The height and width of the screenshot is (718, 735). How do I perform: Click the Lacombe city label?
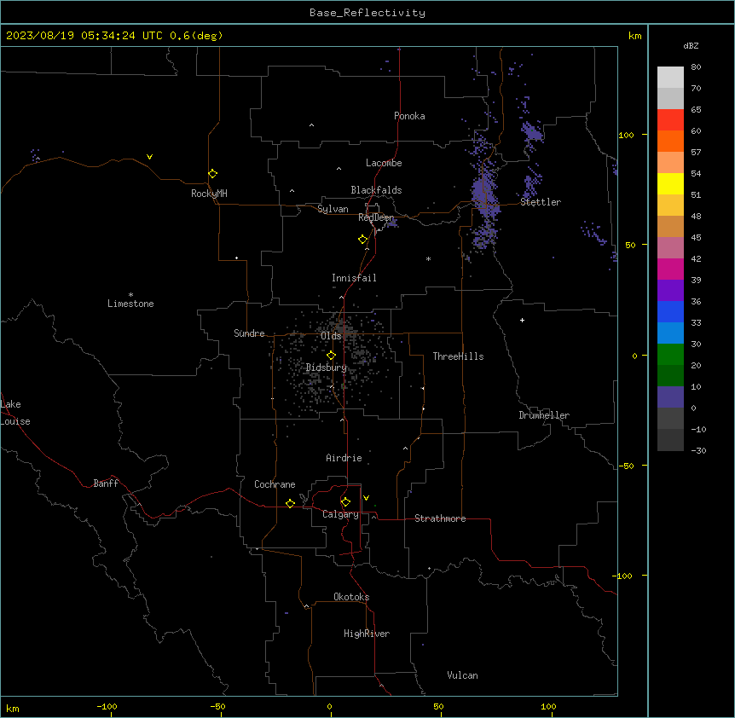384,163
